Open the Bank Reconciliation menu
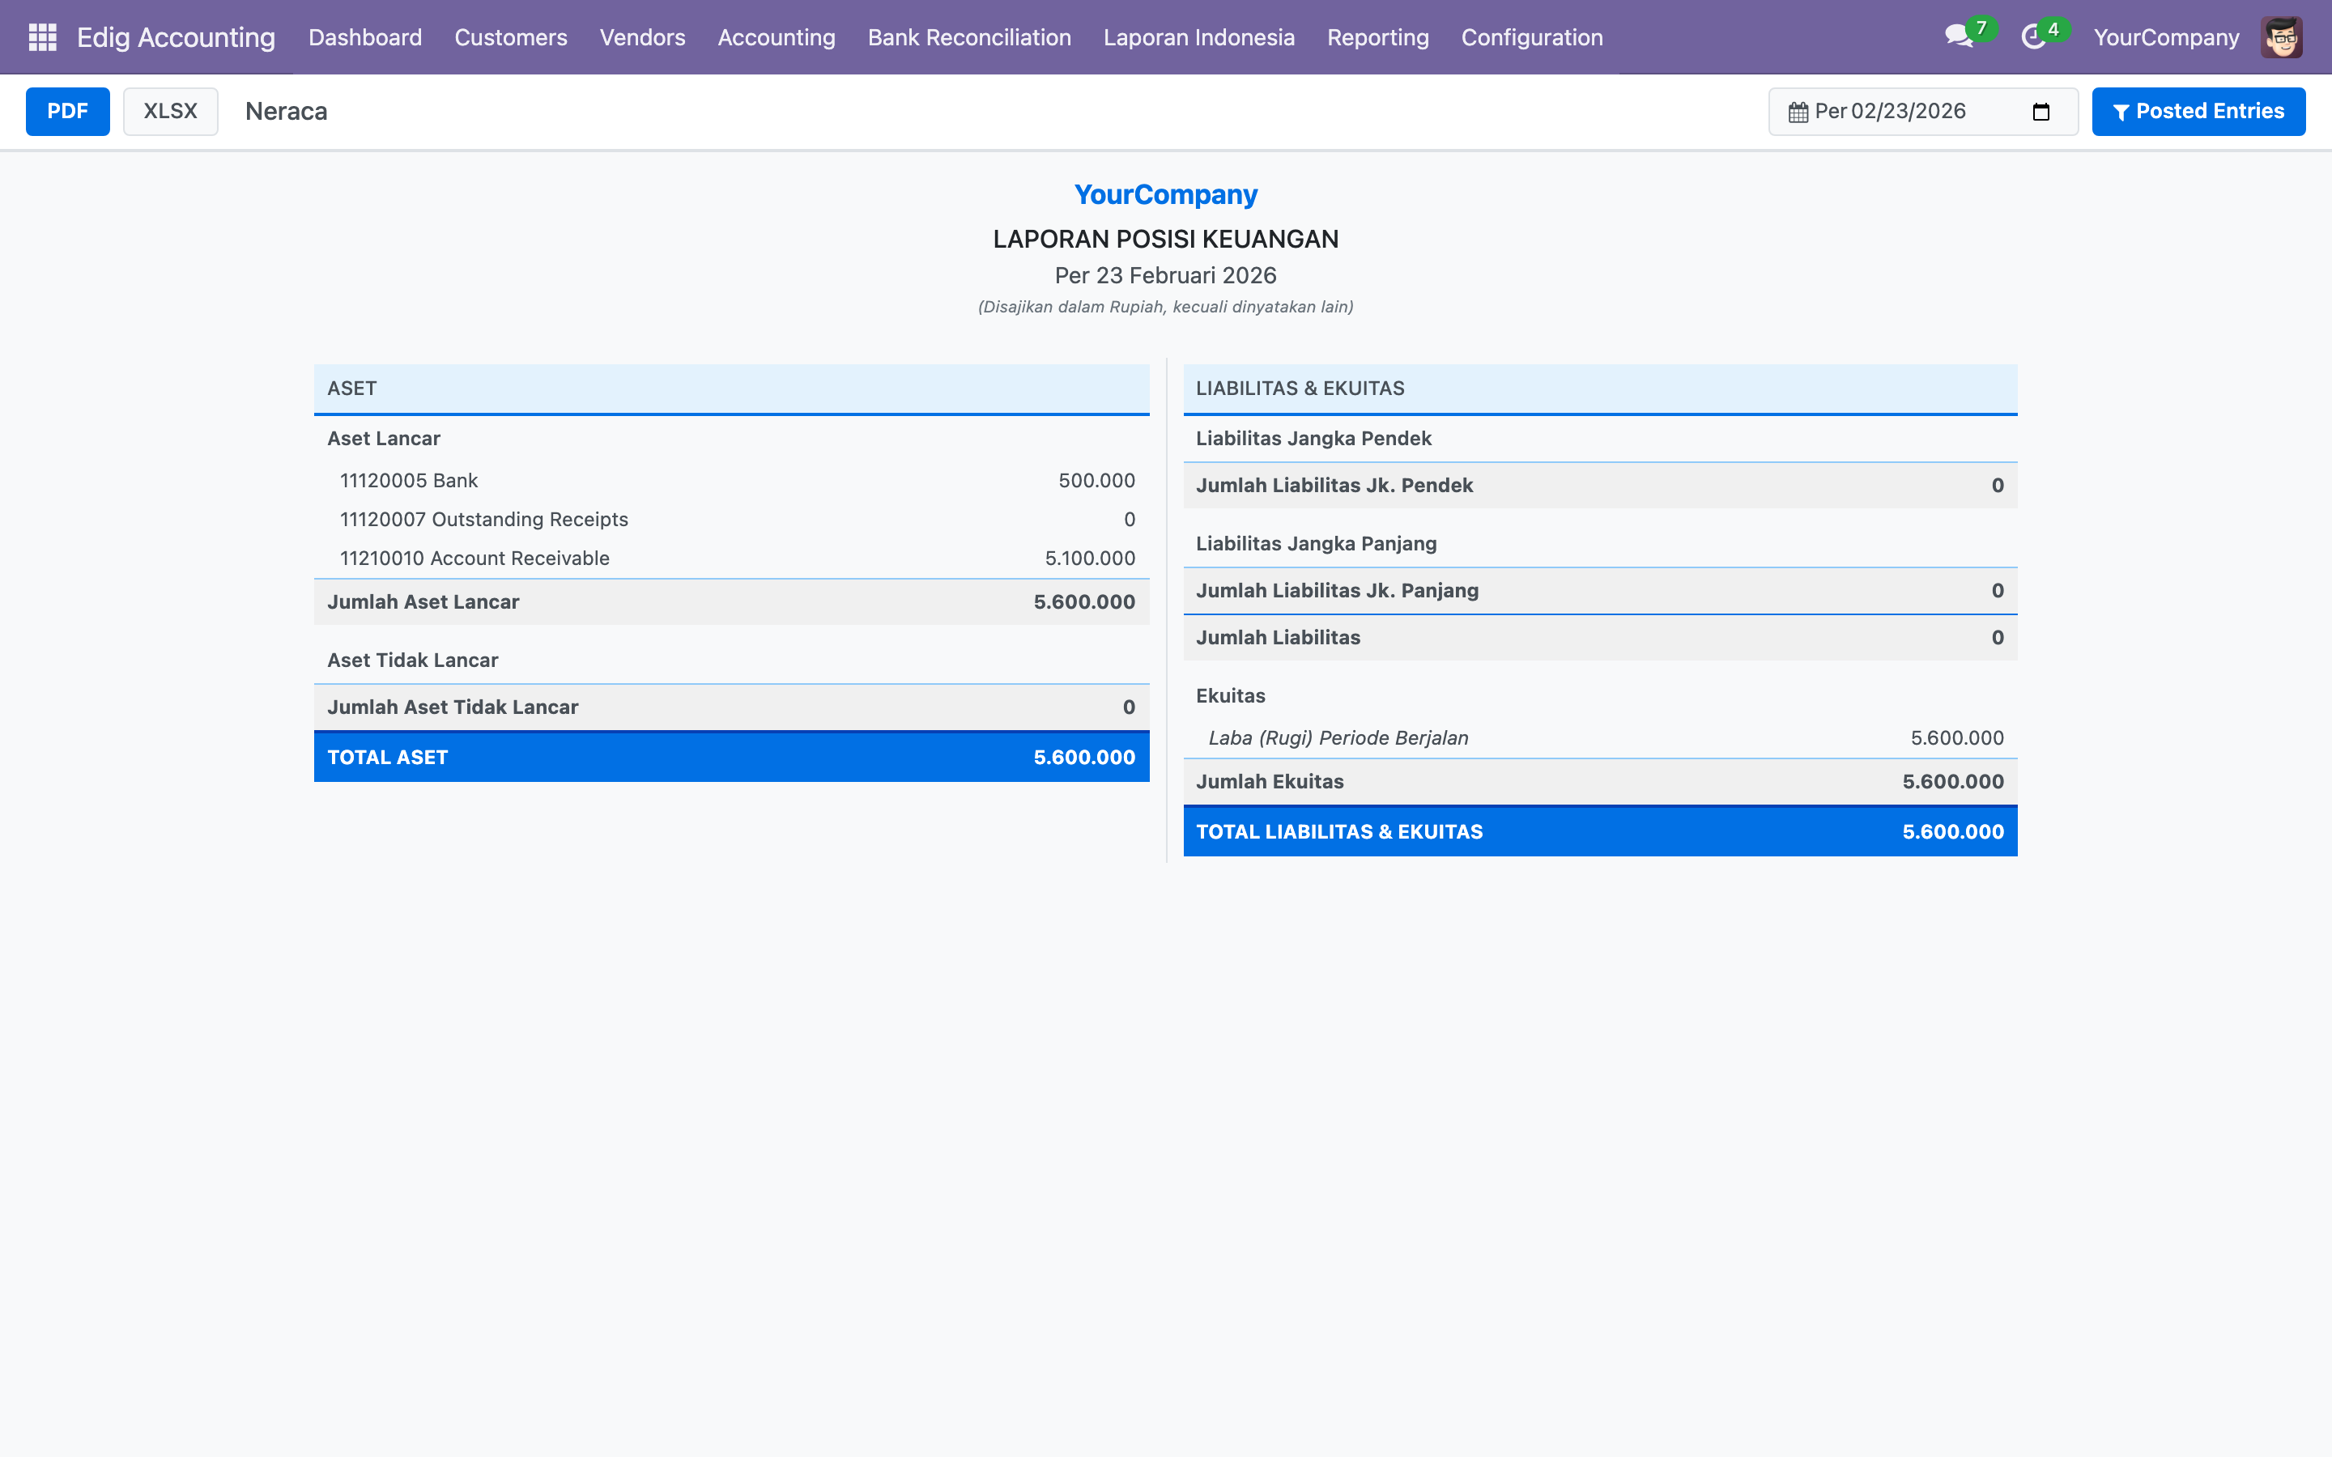Viewport: 2332px width, 1457px height. coord(968,36)
